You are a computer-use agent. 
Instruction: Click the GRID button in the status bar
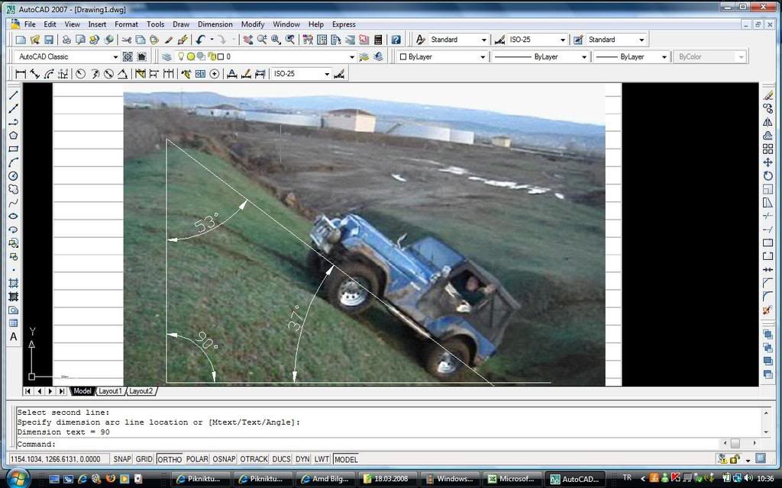click(x=144, y=459)
